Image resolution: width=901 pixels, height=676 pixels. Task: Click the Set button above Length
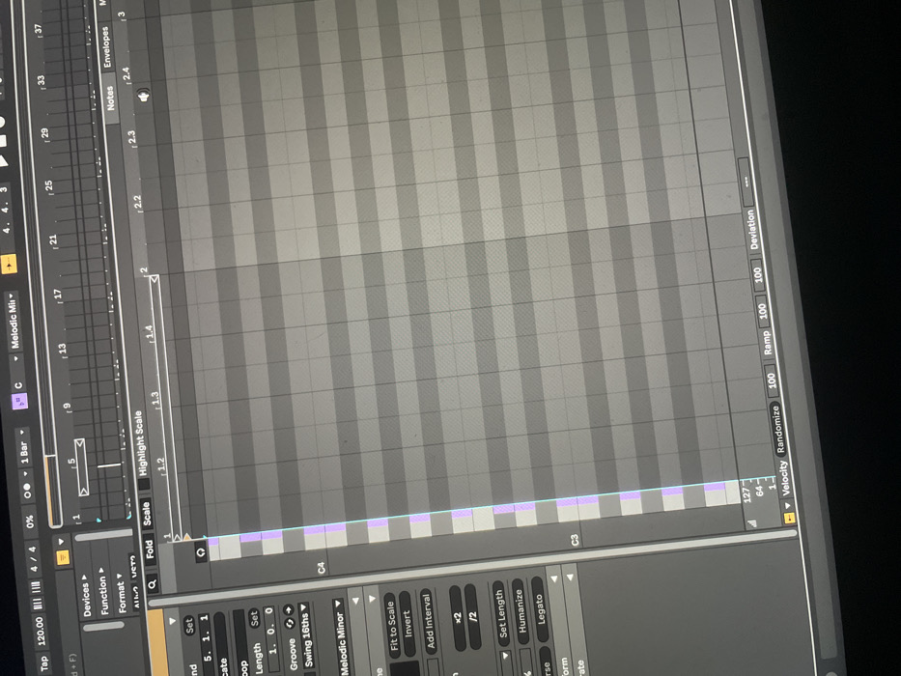point(254,617)
